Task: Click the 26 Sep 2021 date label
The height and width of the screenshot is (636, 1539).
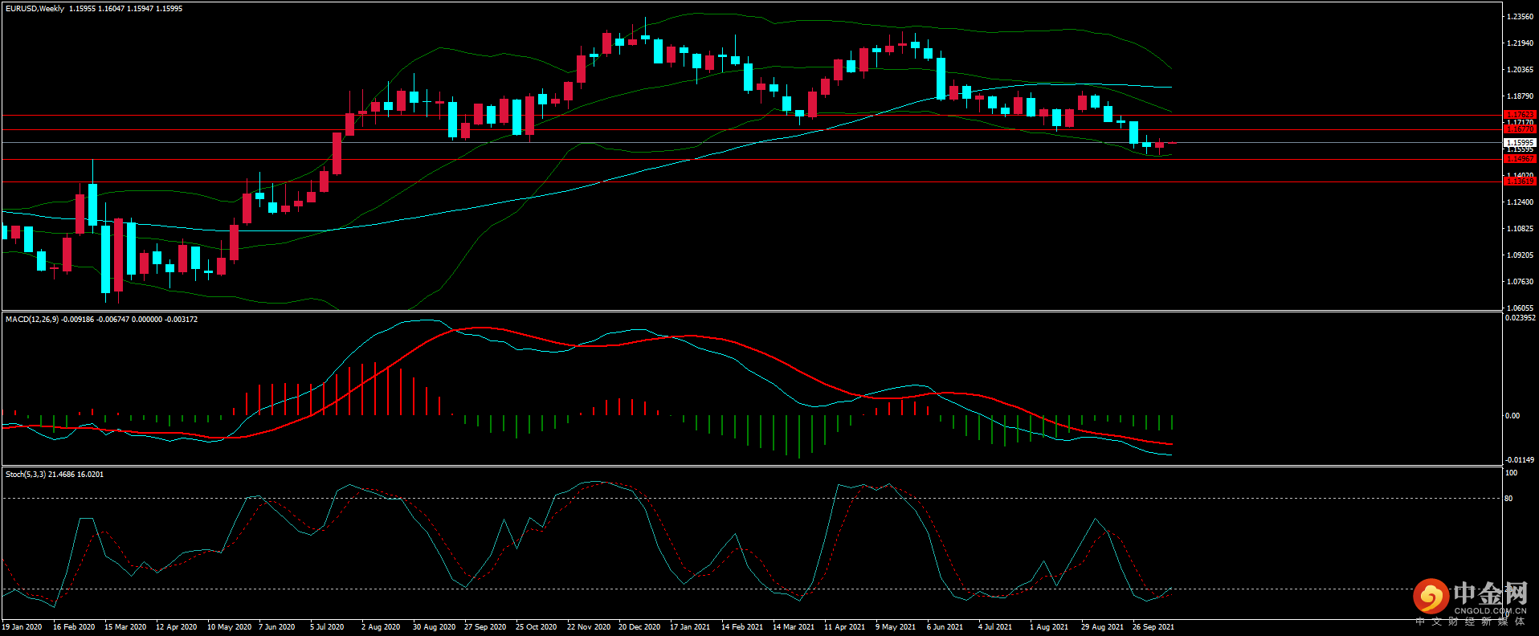Action: pyautogui.click(x=1153, y=627)
